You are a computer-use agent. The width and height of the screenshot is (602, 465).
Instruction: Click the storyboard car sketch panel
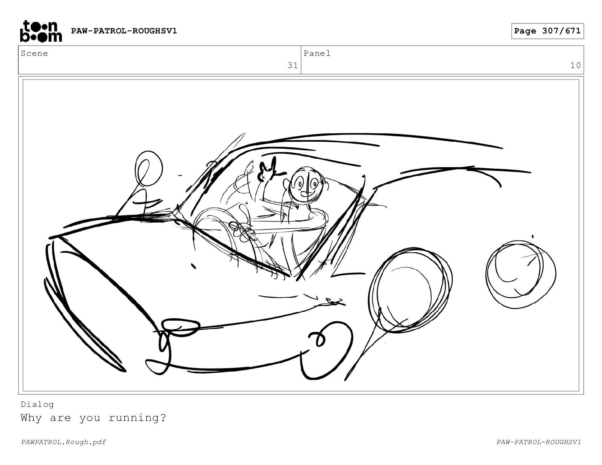pyautogui.click(x=301, y=235)
